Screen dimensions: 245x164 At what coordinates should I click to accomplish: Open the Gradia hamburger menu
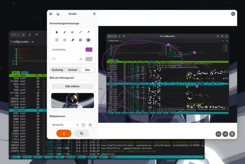pyautogui.click(x=94, y=14)
